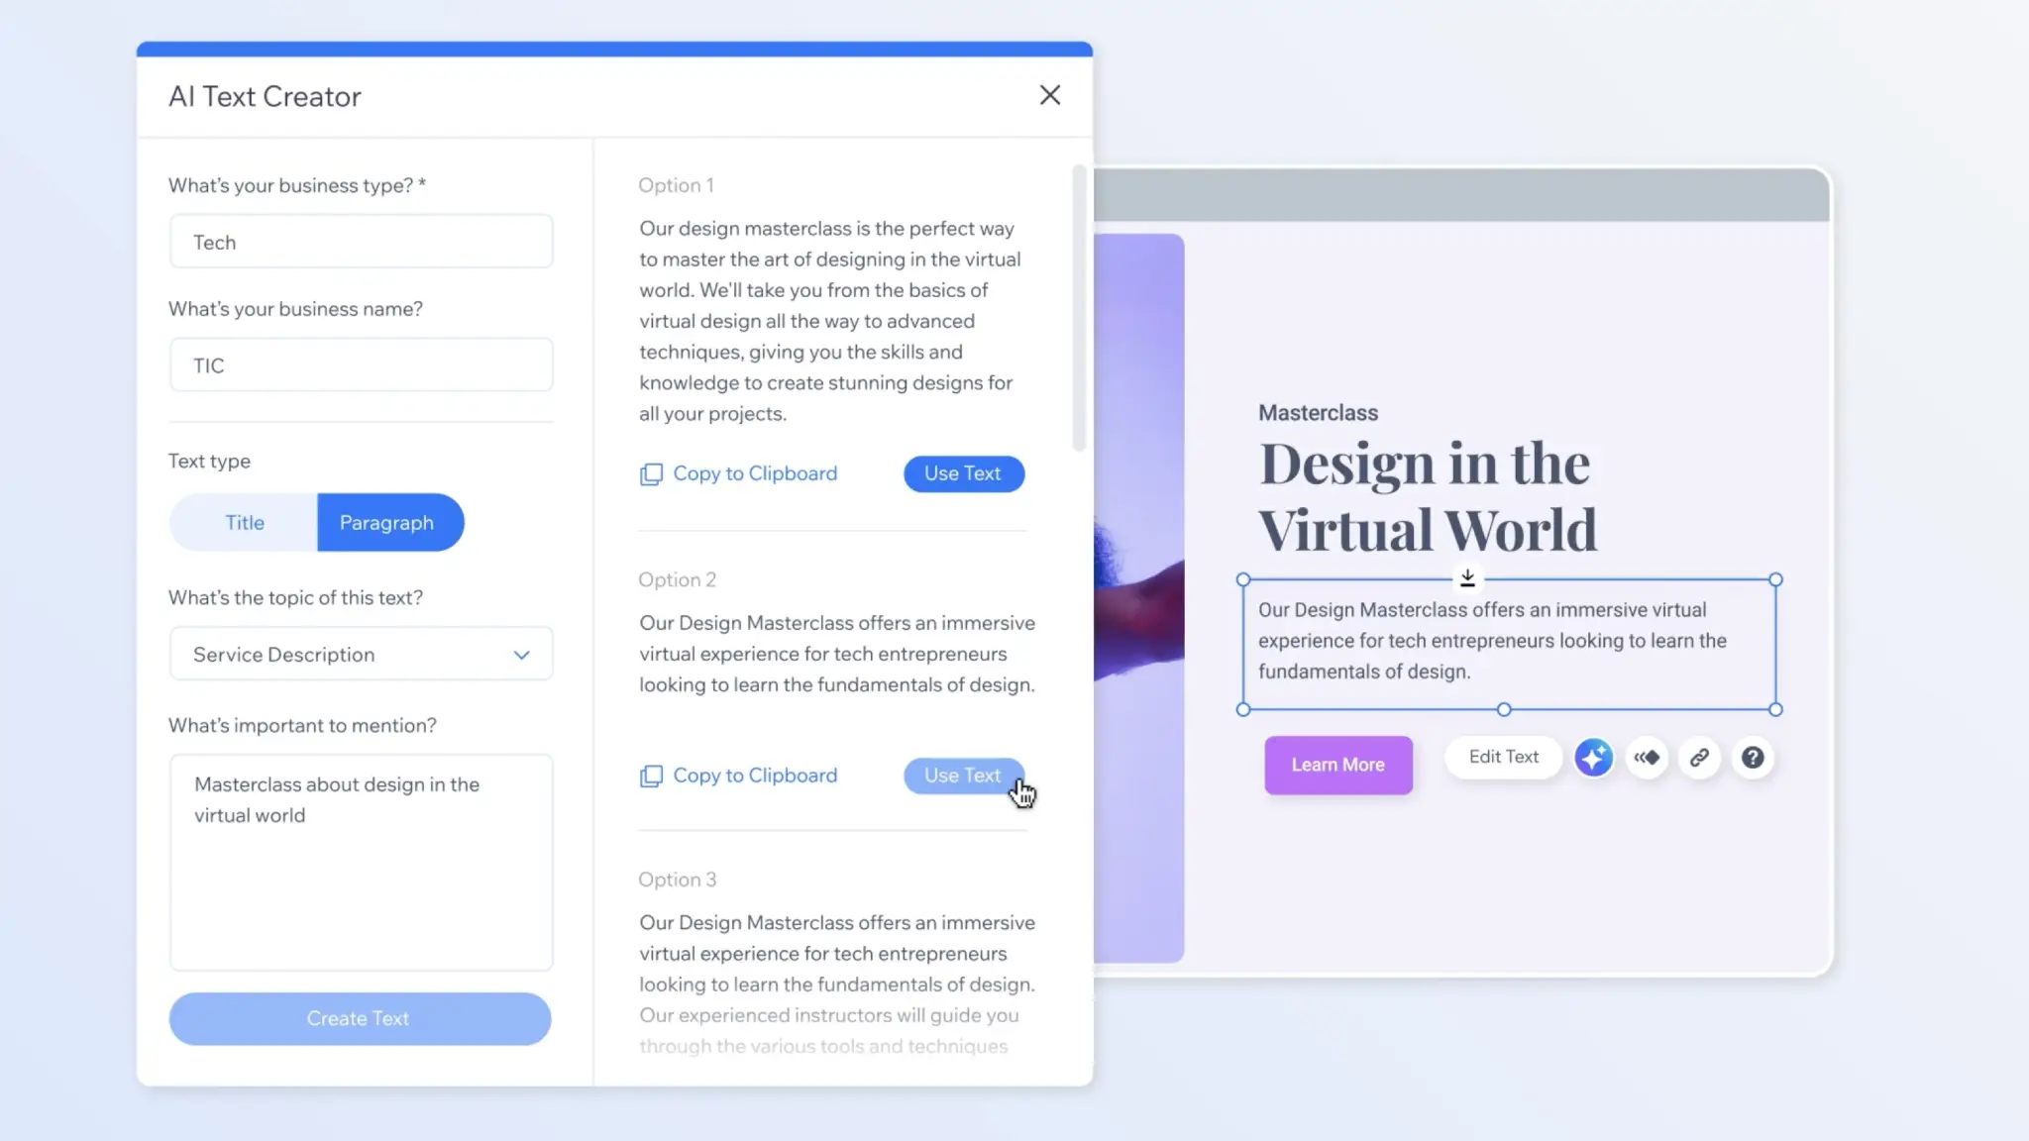Select the Paragraph text type toggle
This screenshot has height=1141, width=2029.
pos(386,522)
